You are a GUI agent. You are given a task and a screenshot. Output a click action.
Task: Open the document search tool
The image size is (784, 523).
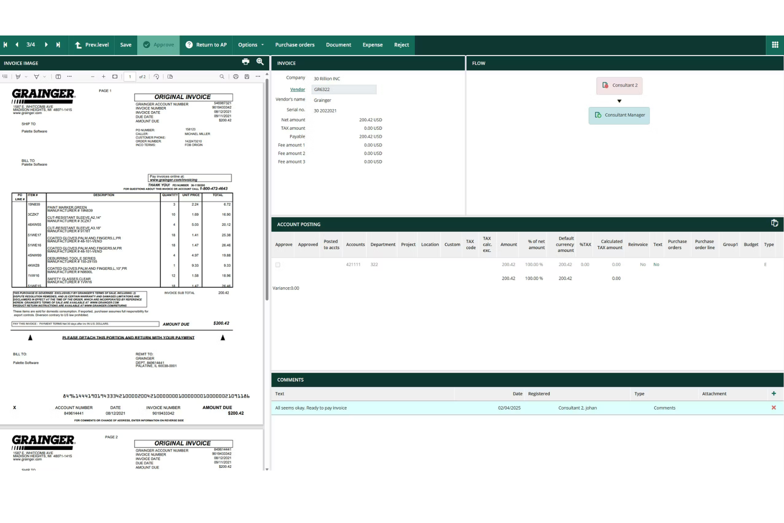click(x=222, y=76)
